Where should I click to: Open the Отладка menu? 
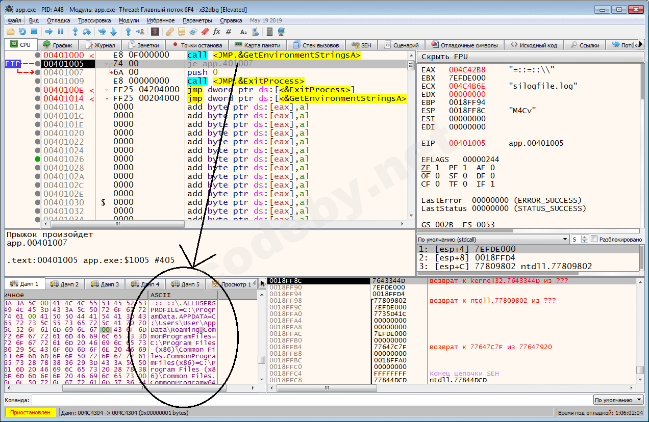tap(58, 20)
